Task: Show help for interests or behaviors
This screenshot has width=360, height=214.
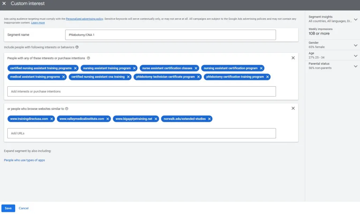Action: tap(77, 47)
